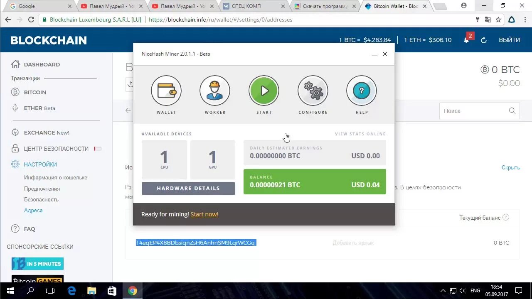Click the refresh icon in Blockchain header
Screen dimensions: 532x299
(484, 40)
